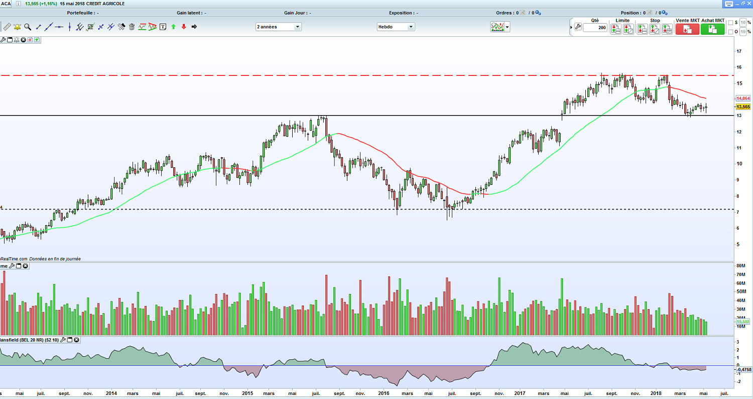The height and width of the screenshot is (399, 753).
Task: Click the red Vente MKT sell button
Action: pos(687,29)
